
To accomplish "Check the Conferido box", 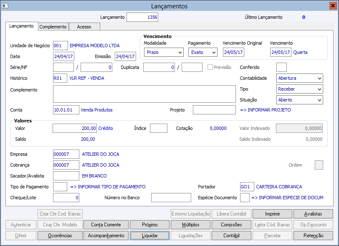I will coord(281,67).
